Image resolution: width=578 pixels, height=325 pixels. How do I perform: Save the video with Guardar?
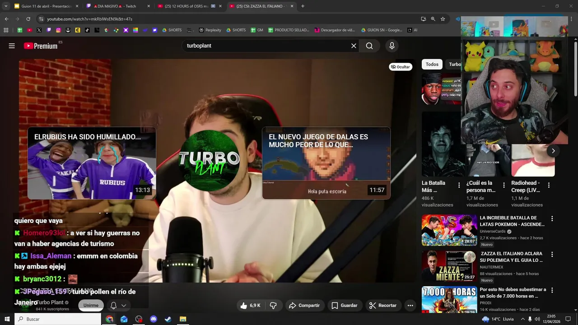click(345, 306)
